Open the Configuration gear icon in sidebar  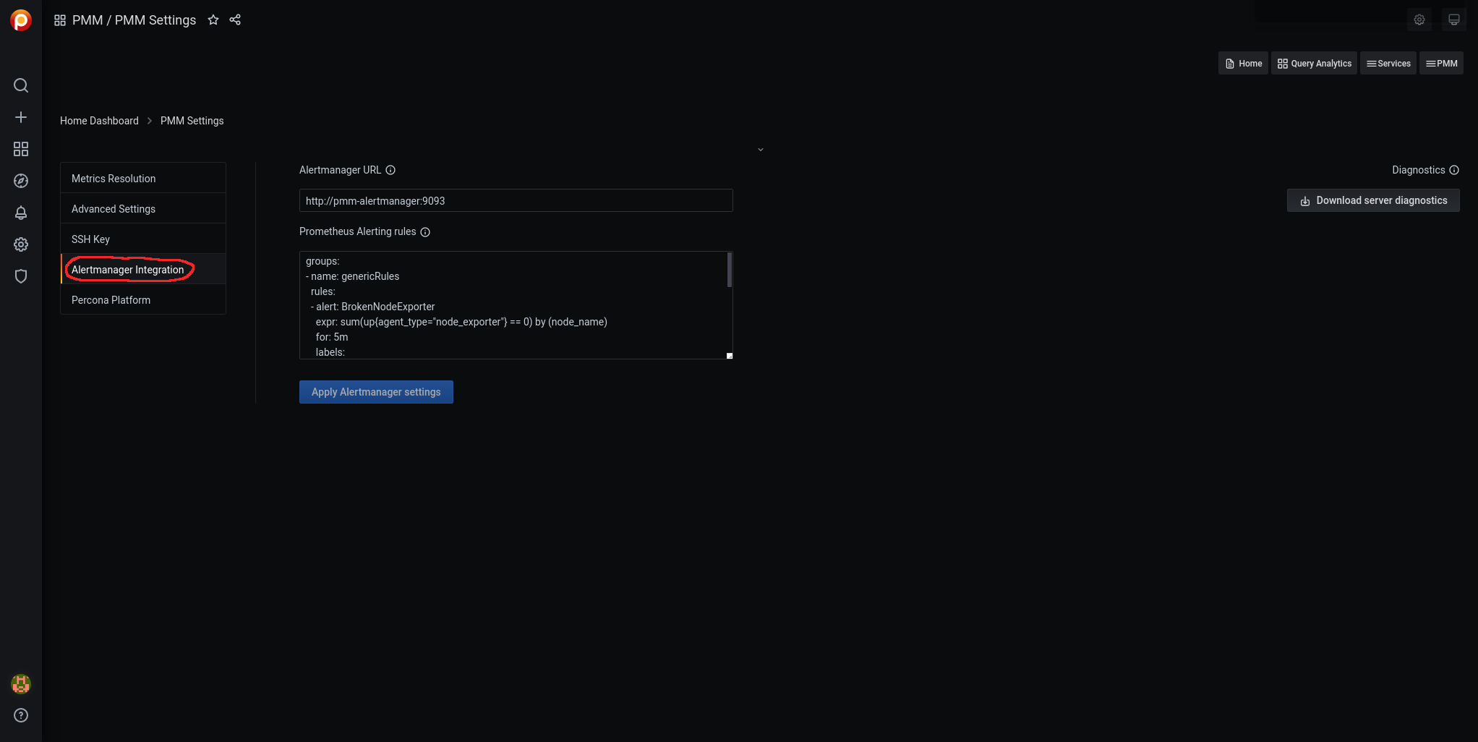click(21, 244)
